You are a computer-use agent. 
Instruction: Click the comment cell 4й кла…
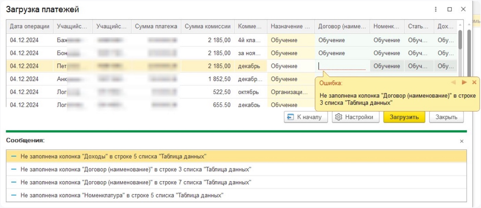point(251,40)
